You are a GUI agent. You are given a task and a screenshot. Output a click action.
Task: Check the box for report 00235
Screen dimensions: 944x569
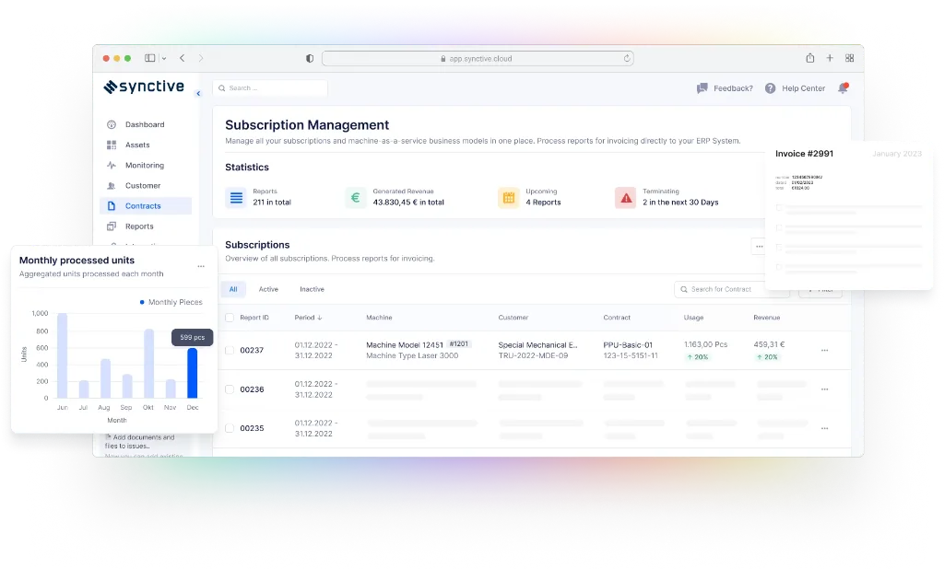pyautogui.click(x=230, y=428)
